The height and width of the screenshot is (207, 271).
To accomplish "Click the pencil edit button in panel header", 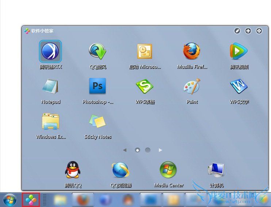I will 237,31.
